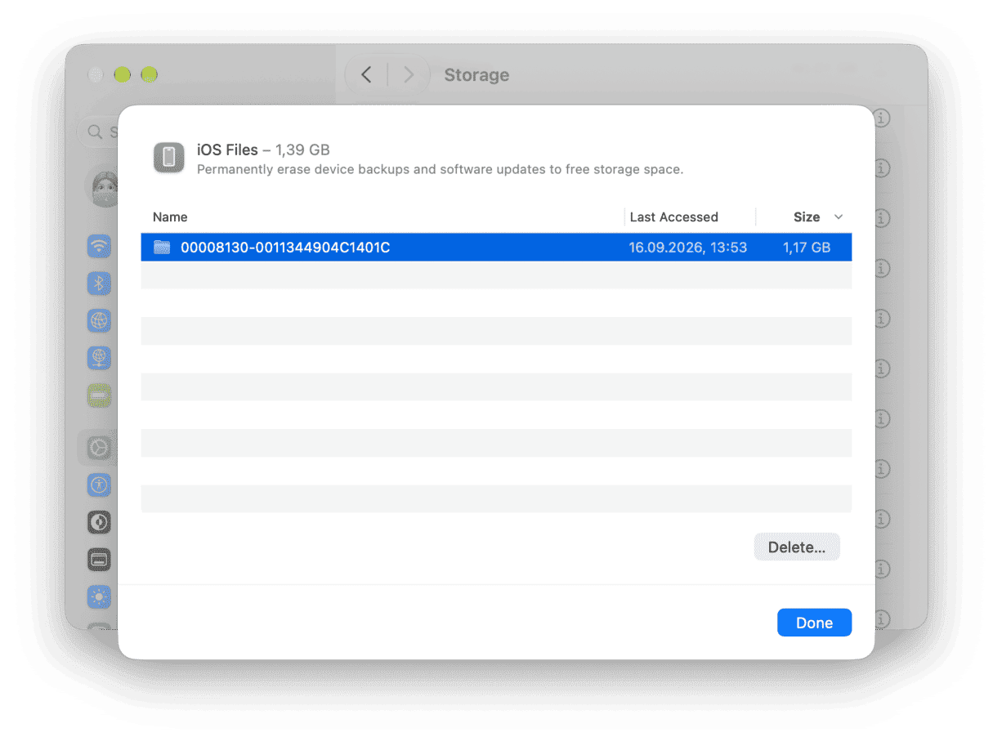This screenshot has height=746, width=993.
Task: Sort the list by Name column
Action: pyautogui.click(x=170, y=217)
